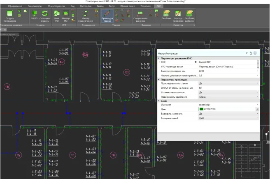Click the database icon in Настройки трассы header
Screen dimensions: 270x179
(x=255, y=53)
